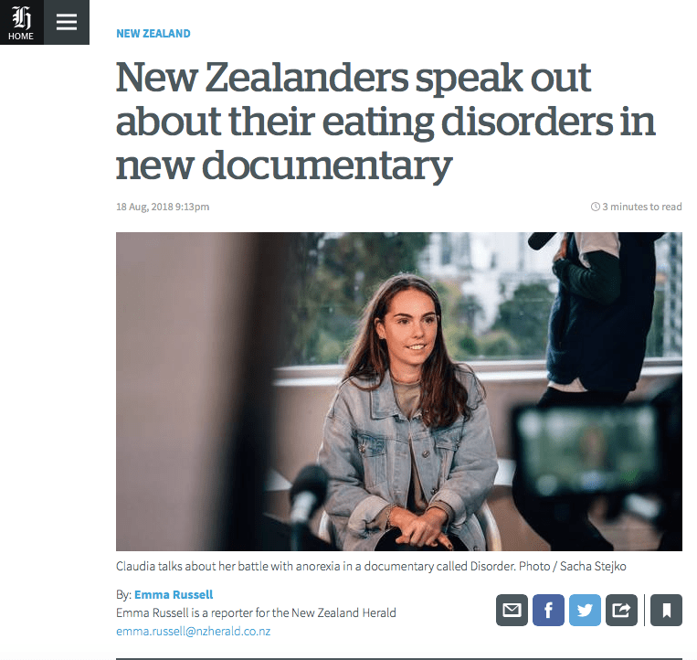Open author Emma Russell's profile link
Screen dimensions: 697x660
point(174,594)
